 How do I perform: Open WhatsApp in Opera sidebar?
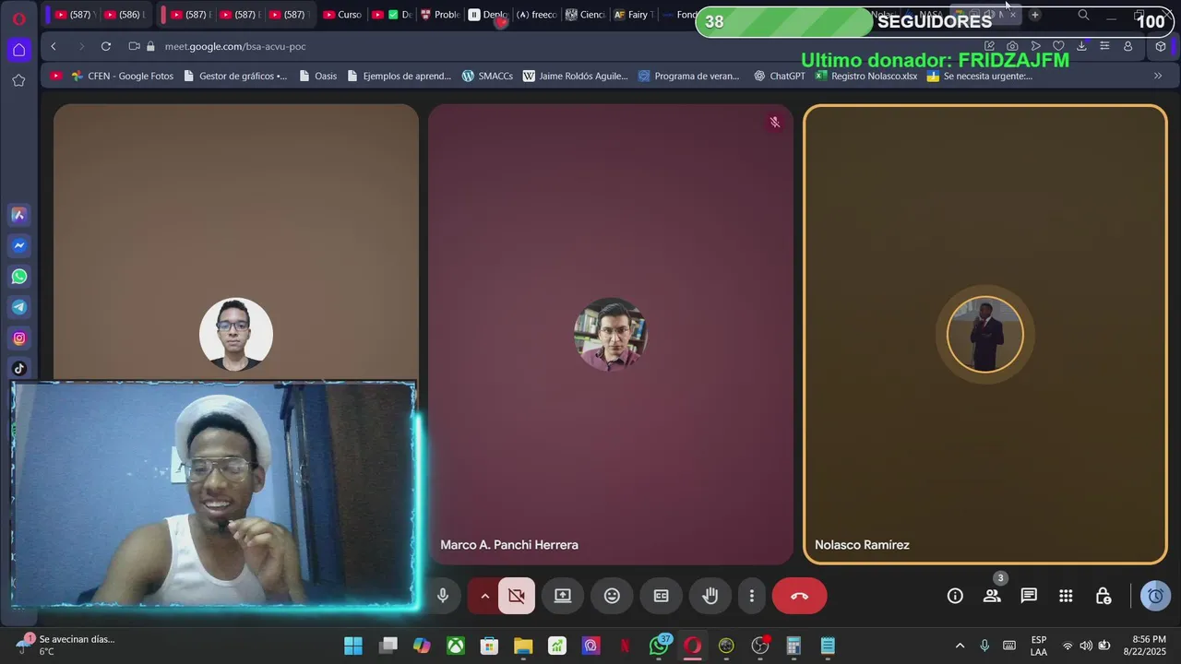18,277
